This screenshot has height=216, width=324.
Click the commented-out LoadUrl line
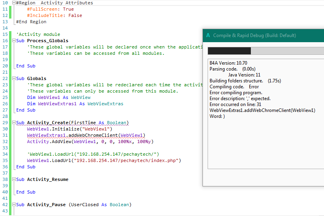click(x=93, y=155)
